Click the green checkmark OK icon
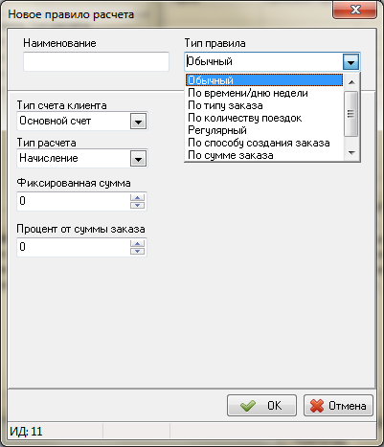The width and height of the screenshot is (384, 447). (248, 406)
